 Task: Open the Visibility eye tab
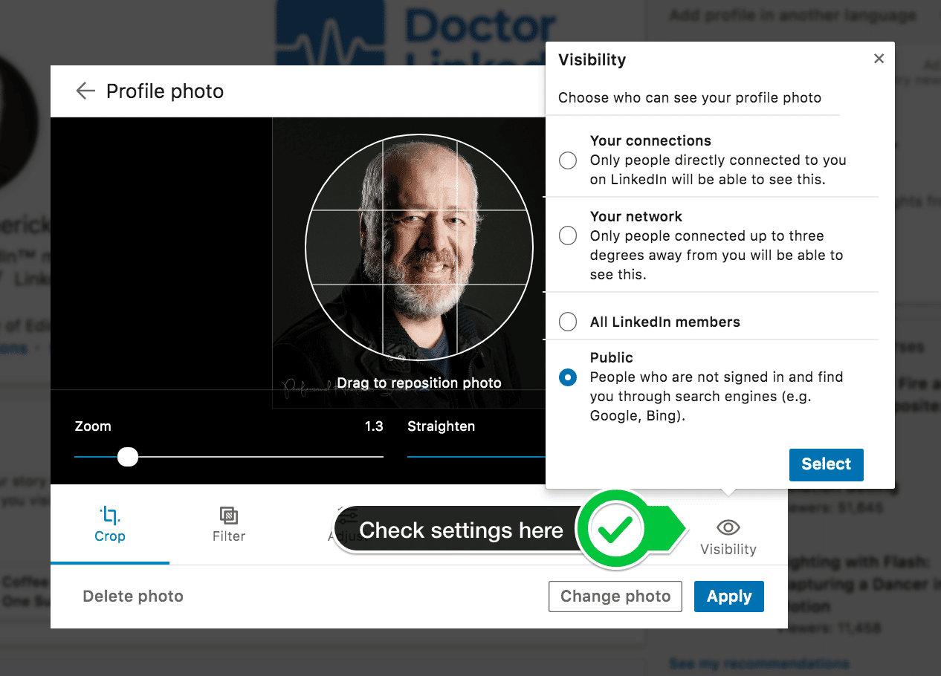(728, 537)
